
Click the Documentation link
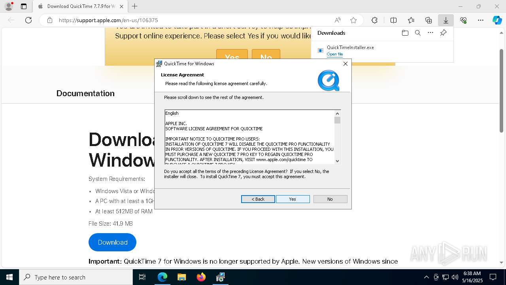point(85,93)
